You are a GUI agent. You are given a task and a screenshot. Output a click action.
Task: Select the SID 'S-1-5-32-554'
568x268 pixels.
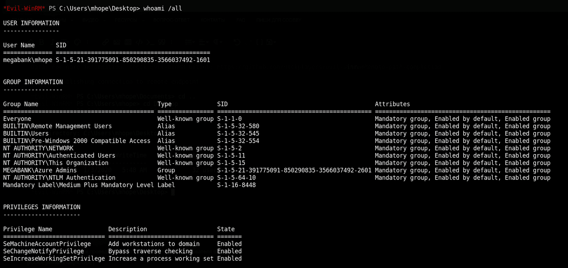tap(238, 141)
